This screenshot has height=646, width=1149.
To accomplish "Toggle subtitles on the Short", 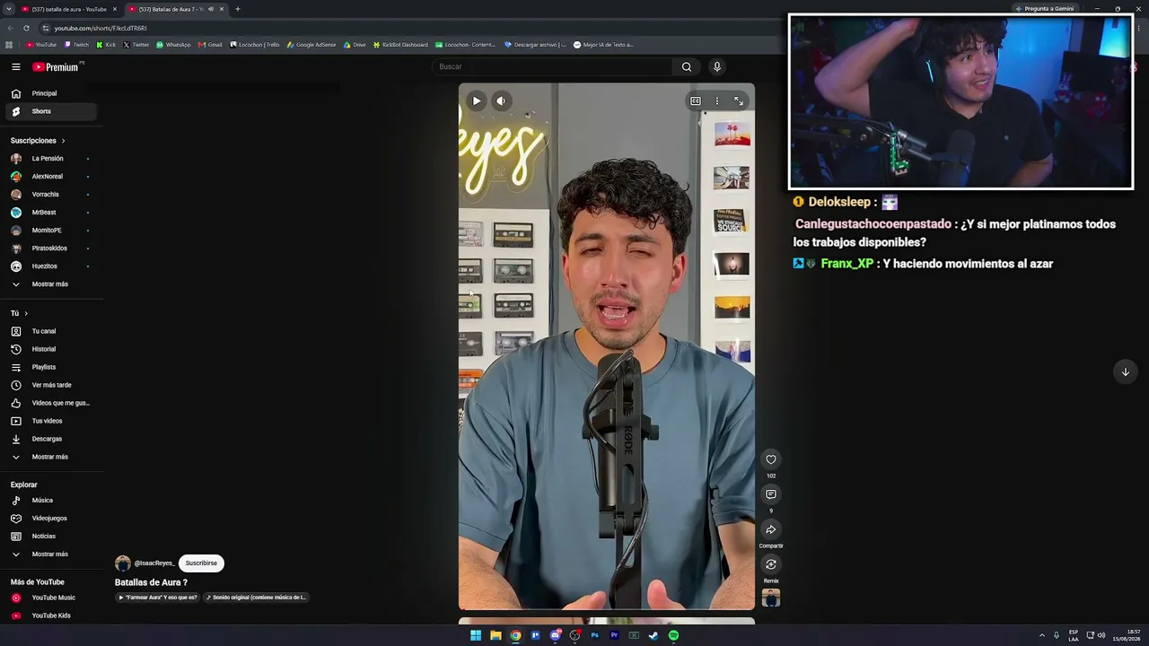I will coord(696,101).
